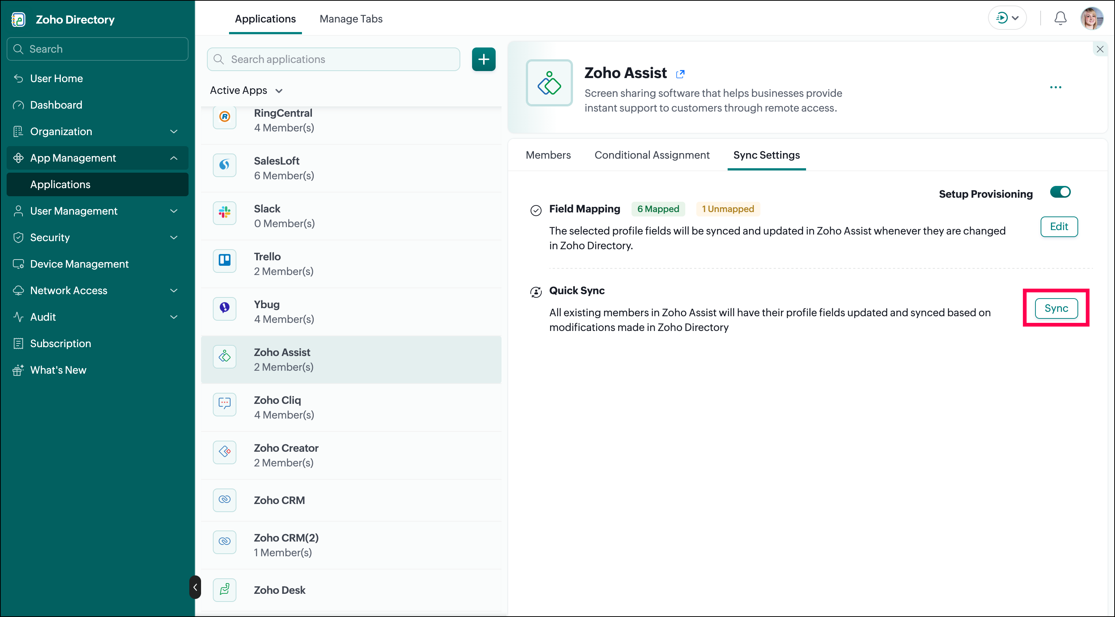This screenshot has width=1115, height=617.
Task: Select the Slack app icon
Action: point(225,212)
